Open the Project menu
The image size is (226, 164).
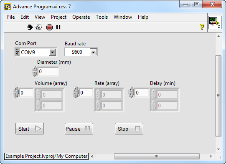coord(58,17)
